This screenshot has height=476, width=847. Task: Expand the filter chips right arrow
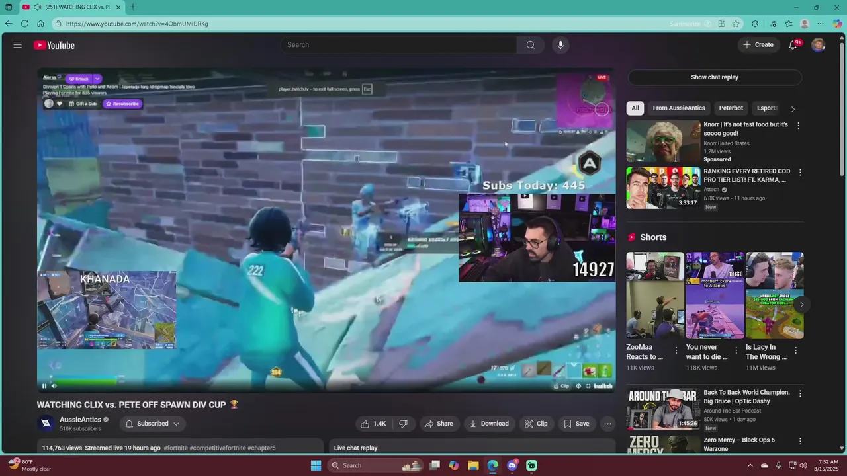click(x=793, y=108)
